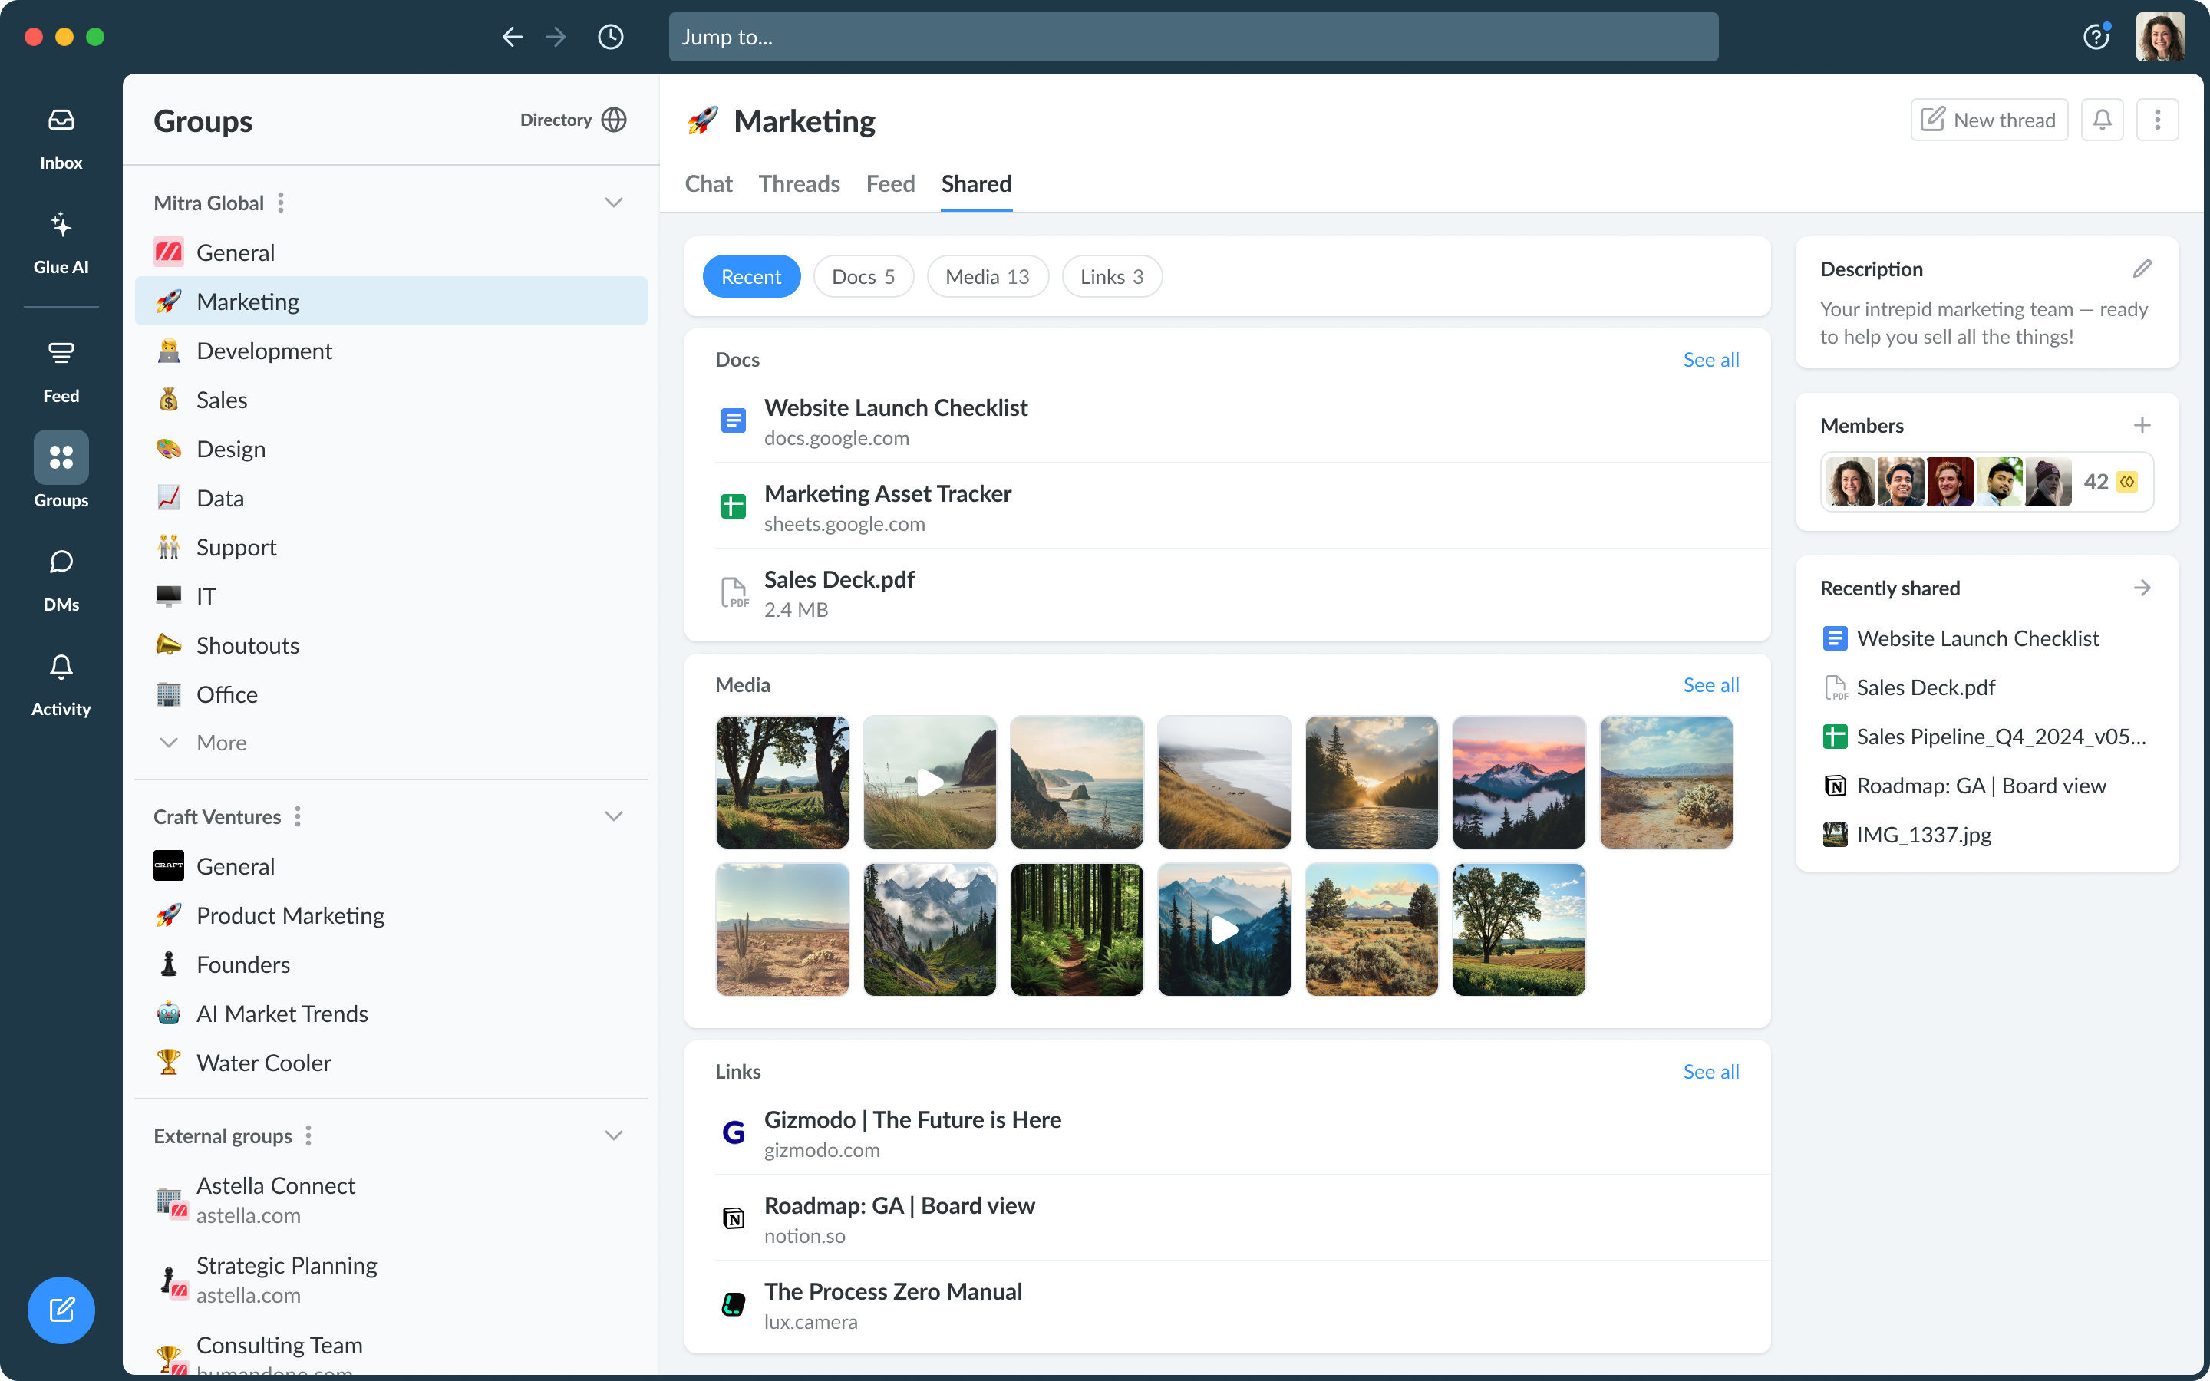Edit the description with the pencil icon

click(x=2142, y=269)
